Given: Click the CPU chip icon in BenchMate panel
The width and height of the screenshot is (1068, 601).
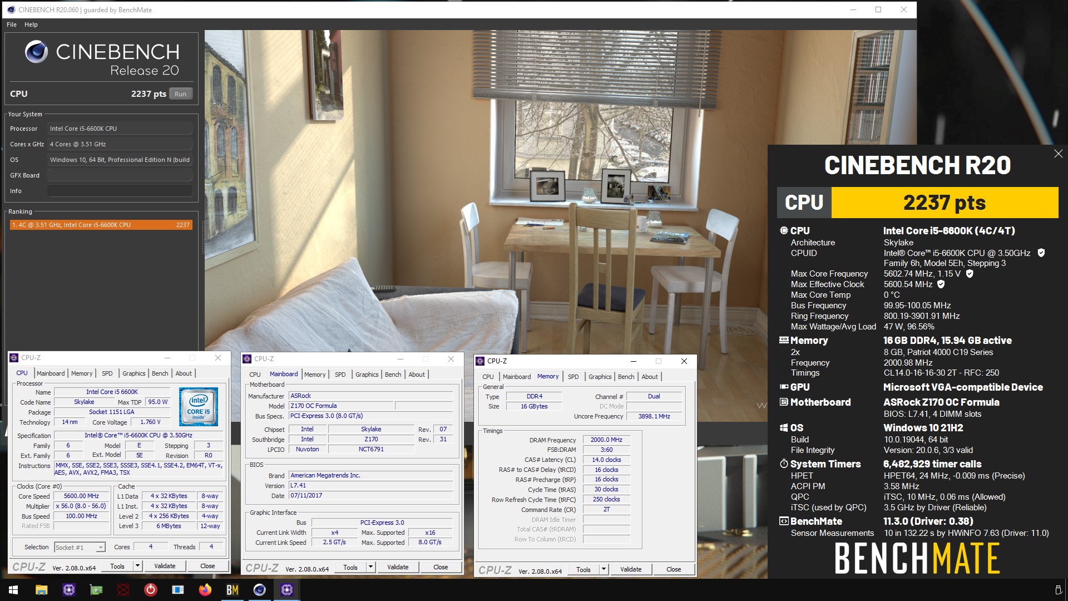Looking at the screenshot, I should pyautogui.click(x=784, y=230).
